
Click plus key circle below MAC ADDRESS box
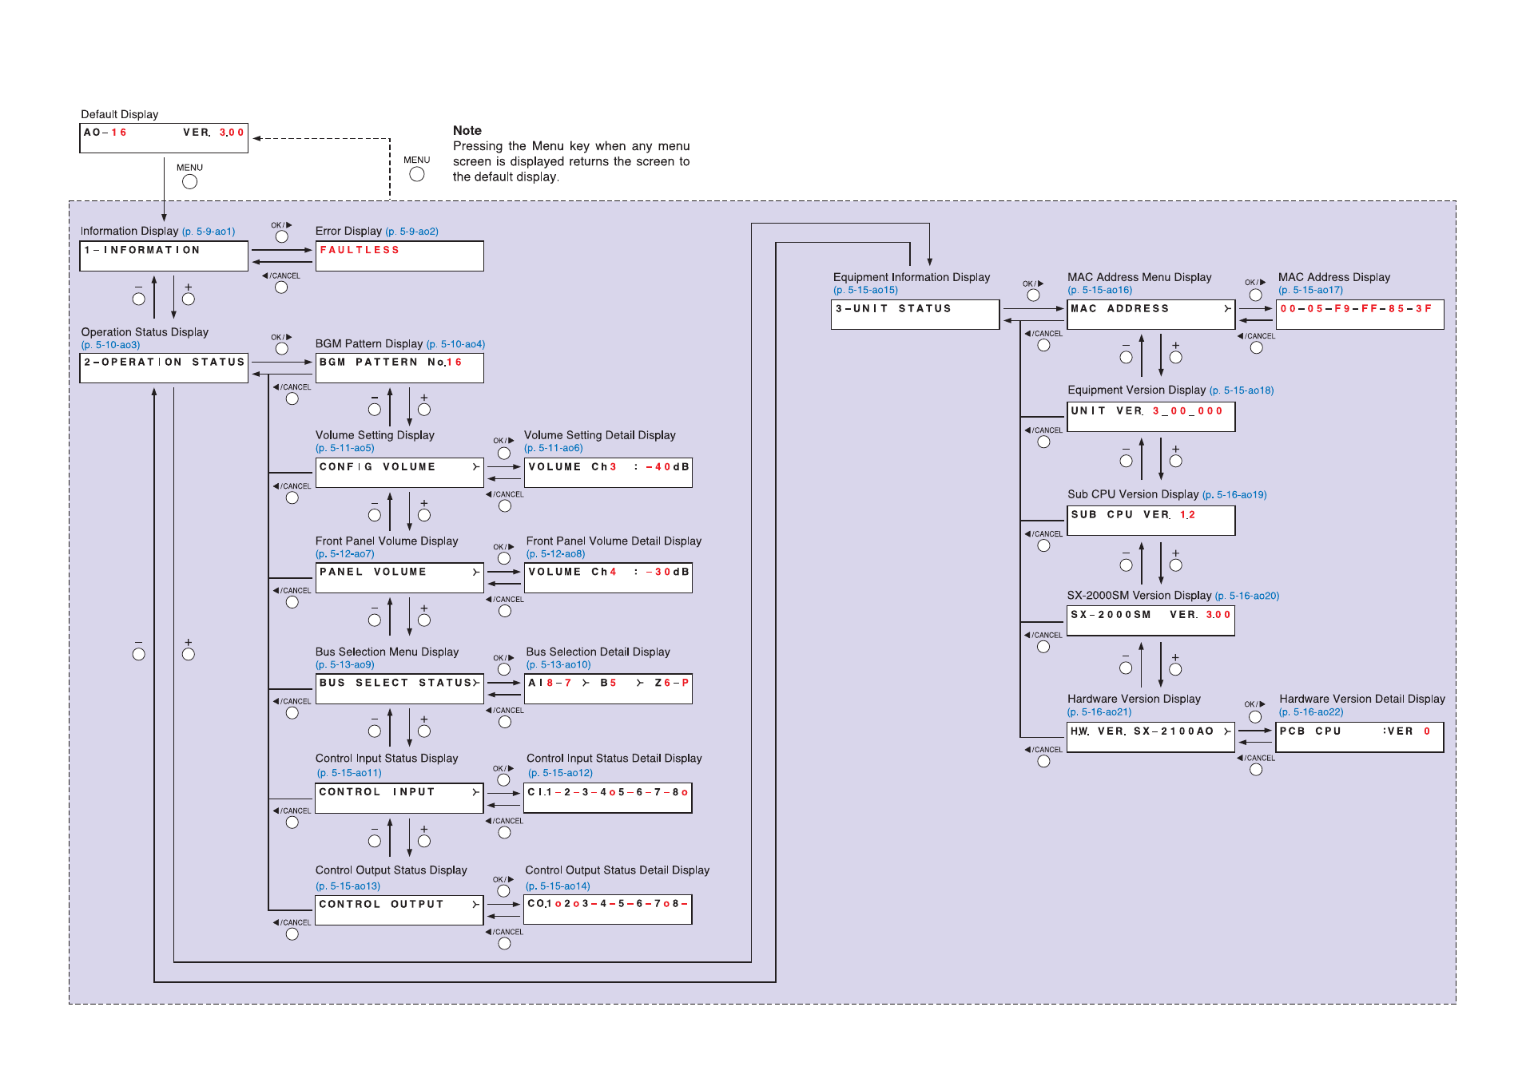coord(1176,357)
